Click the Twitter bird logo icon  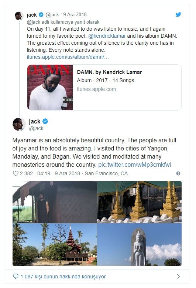178,14
